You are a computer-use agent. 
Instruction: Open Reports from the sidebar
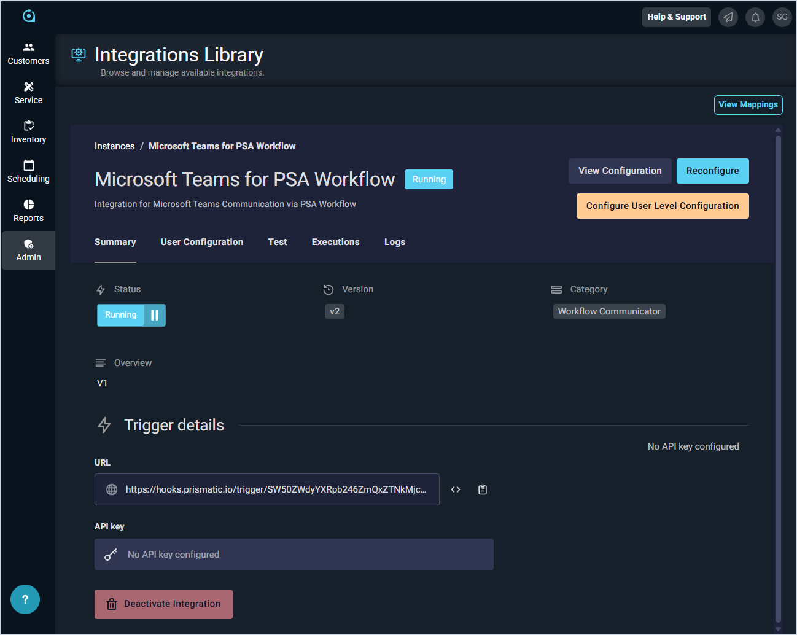[x=28, y=211]
